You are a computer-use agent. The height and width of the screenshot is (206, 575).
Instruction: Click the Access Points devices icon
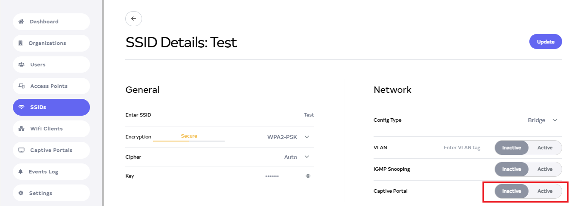coord(22,86)
